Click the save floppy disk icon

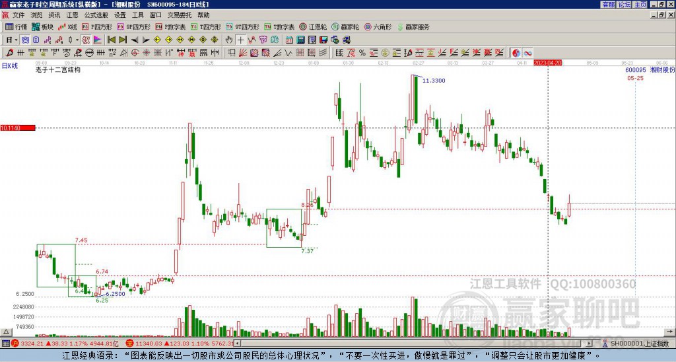[x=323, y=40]
